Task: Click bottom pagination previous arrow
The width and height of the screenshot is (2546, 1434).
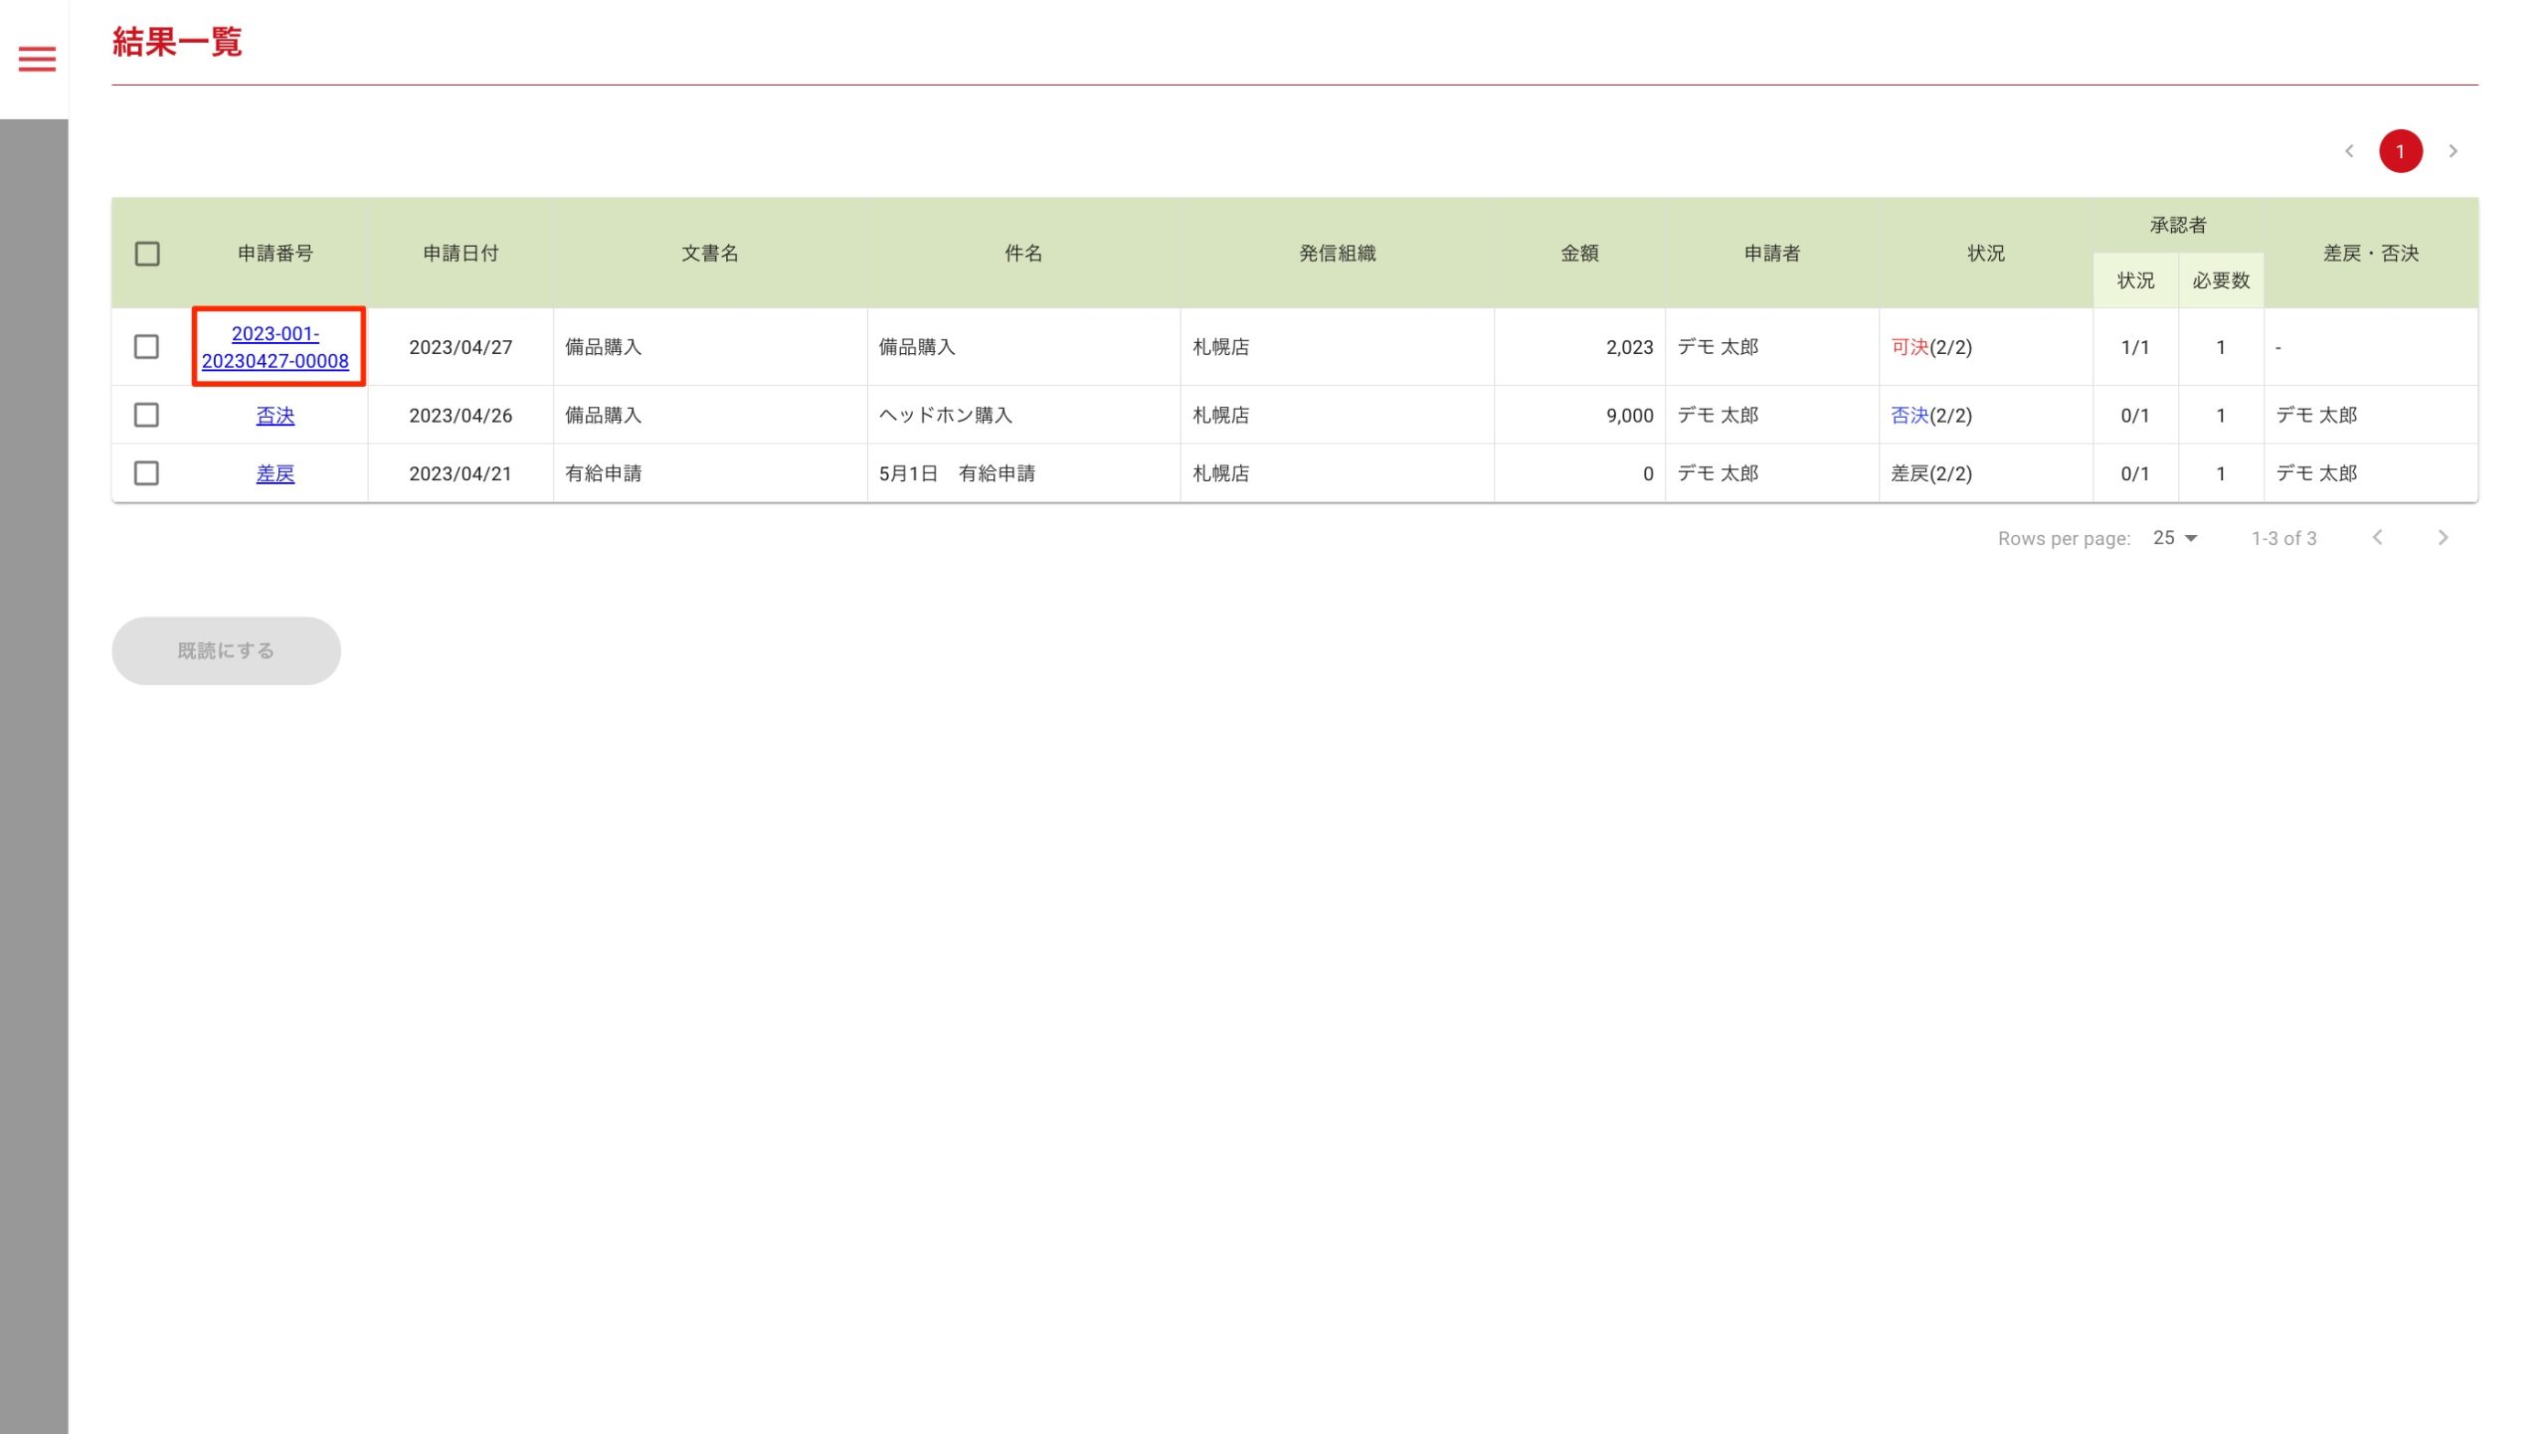Action: pos(2377,538)
